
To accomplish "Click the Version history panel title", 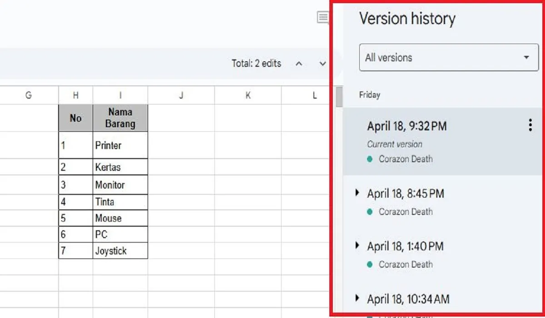I will (407, 19).
